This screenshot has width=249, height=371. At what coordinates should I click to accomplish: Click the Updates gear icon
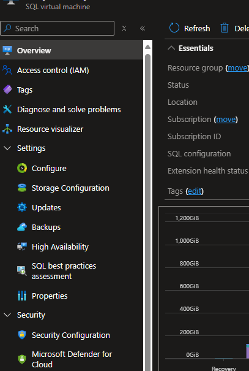click(x=22, y=207)
